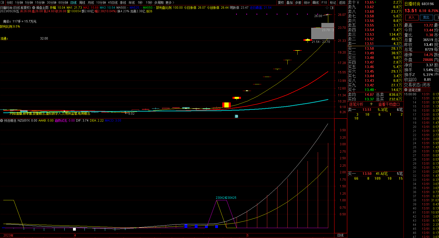Open the 查看千档盘口 link
This screenshot has width=439, height=238.
(x=389, y=104)
